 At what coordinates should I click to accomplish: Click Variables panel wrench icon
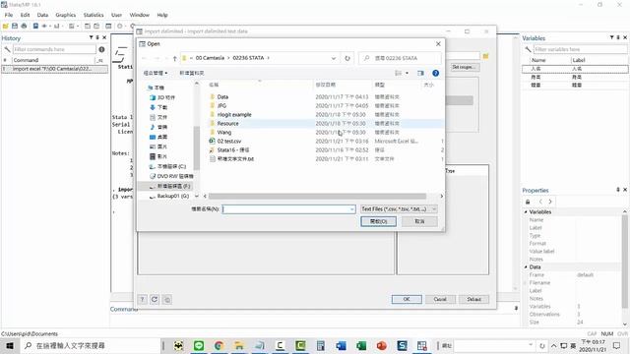528,49
